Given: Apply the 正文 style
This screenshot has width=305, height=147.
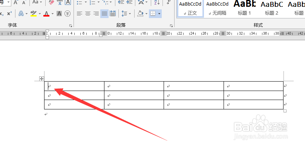Looking at the screenshot, I should 190,9.
